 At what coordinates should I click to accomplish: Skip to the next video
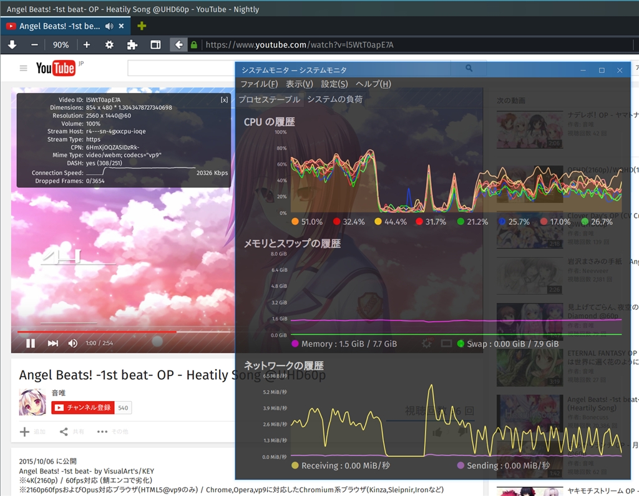point(52,344)
